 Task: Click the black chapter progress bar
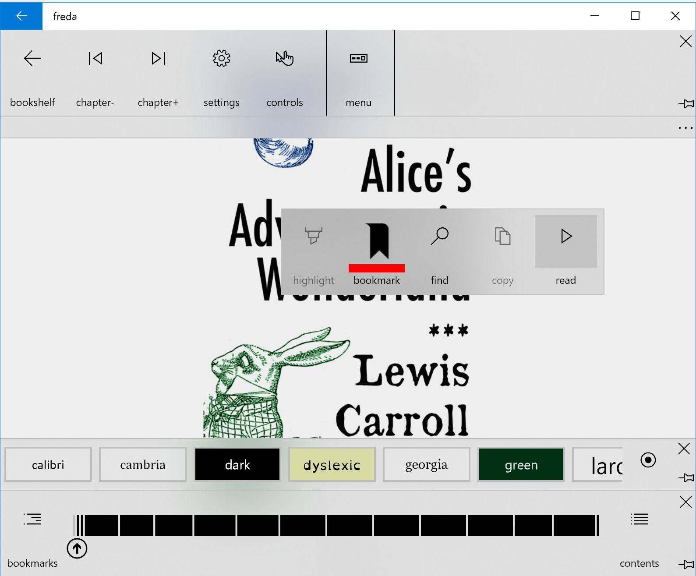coord(336,526)
